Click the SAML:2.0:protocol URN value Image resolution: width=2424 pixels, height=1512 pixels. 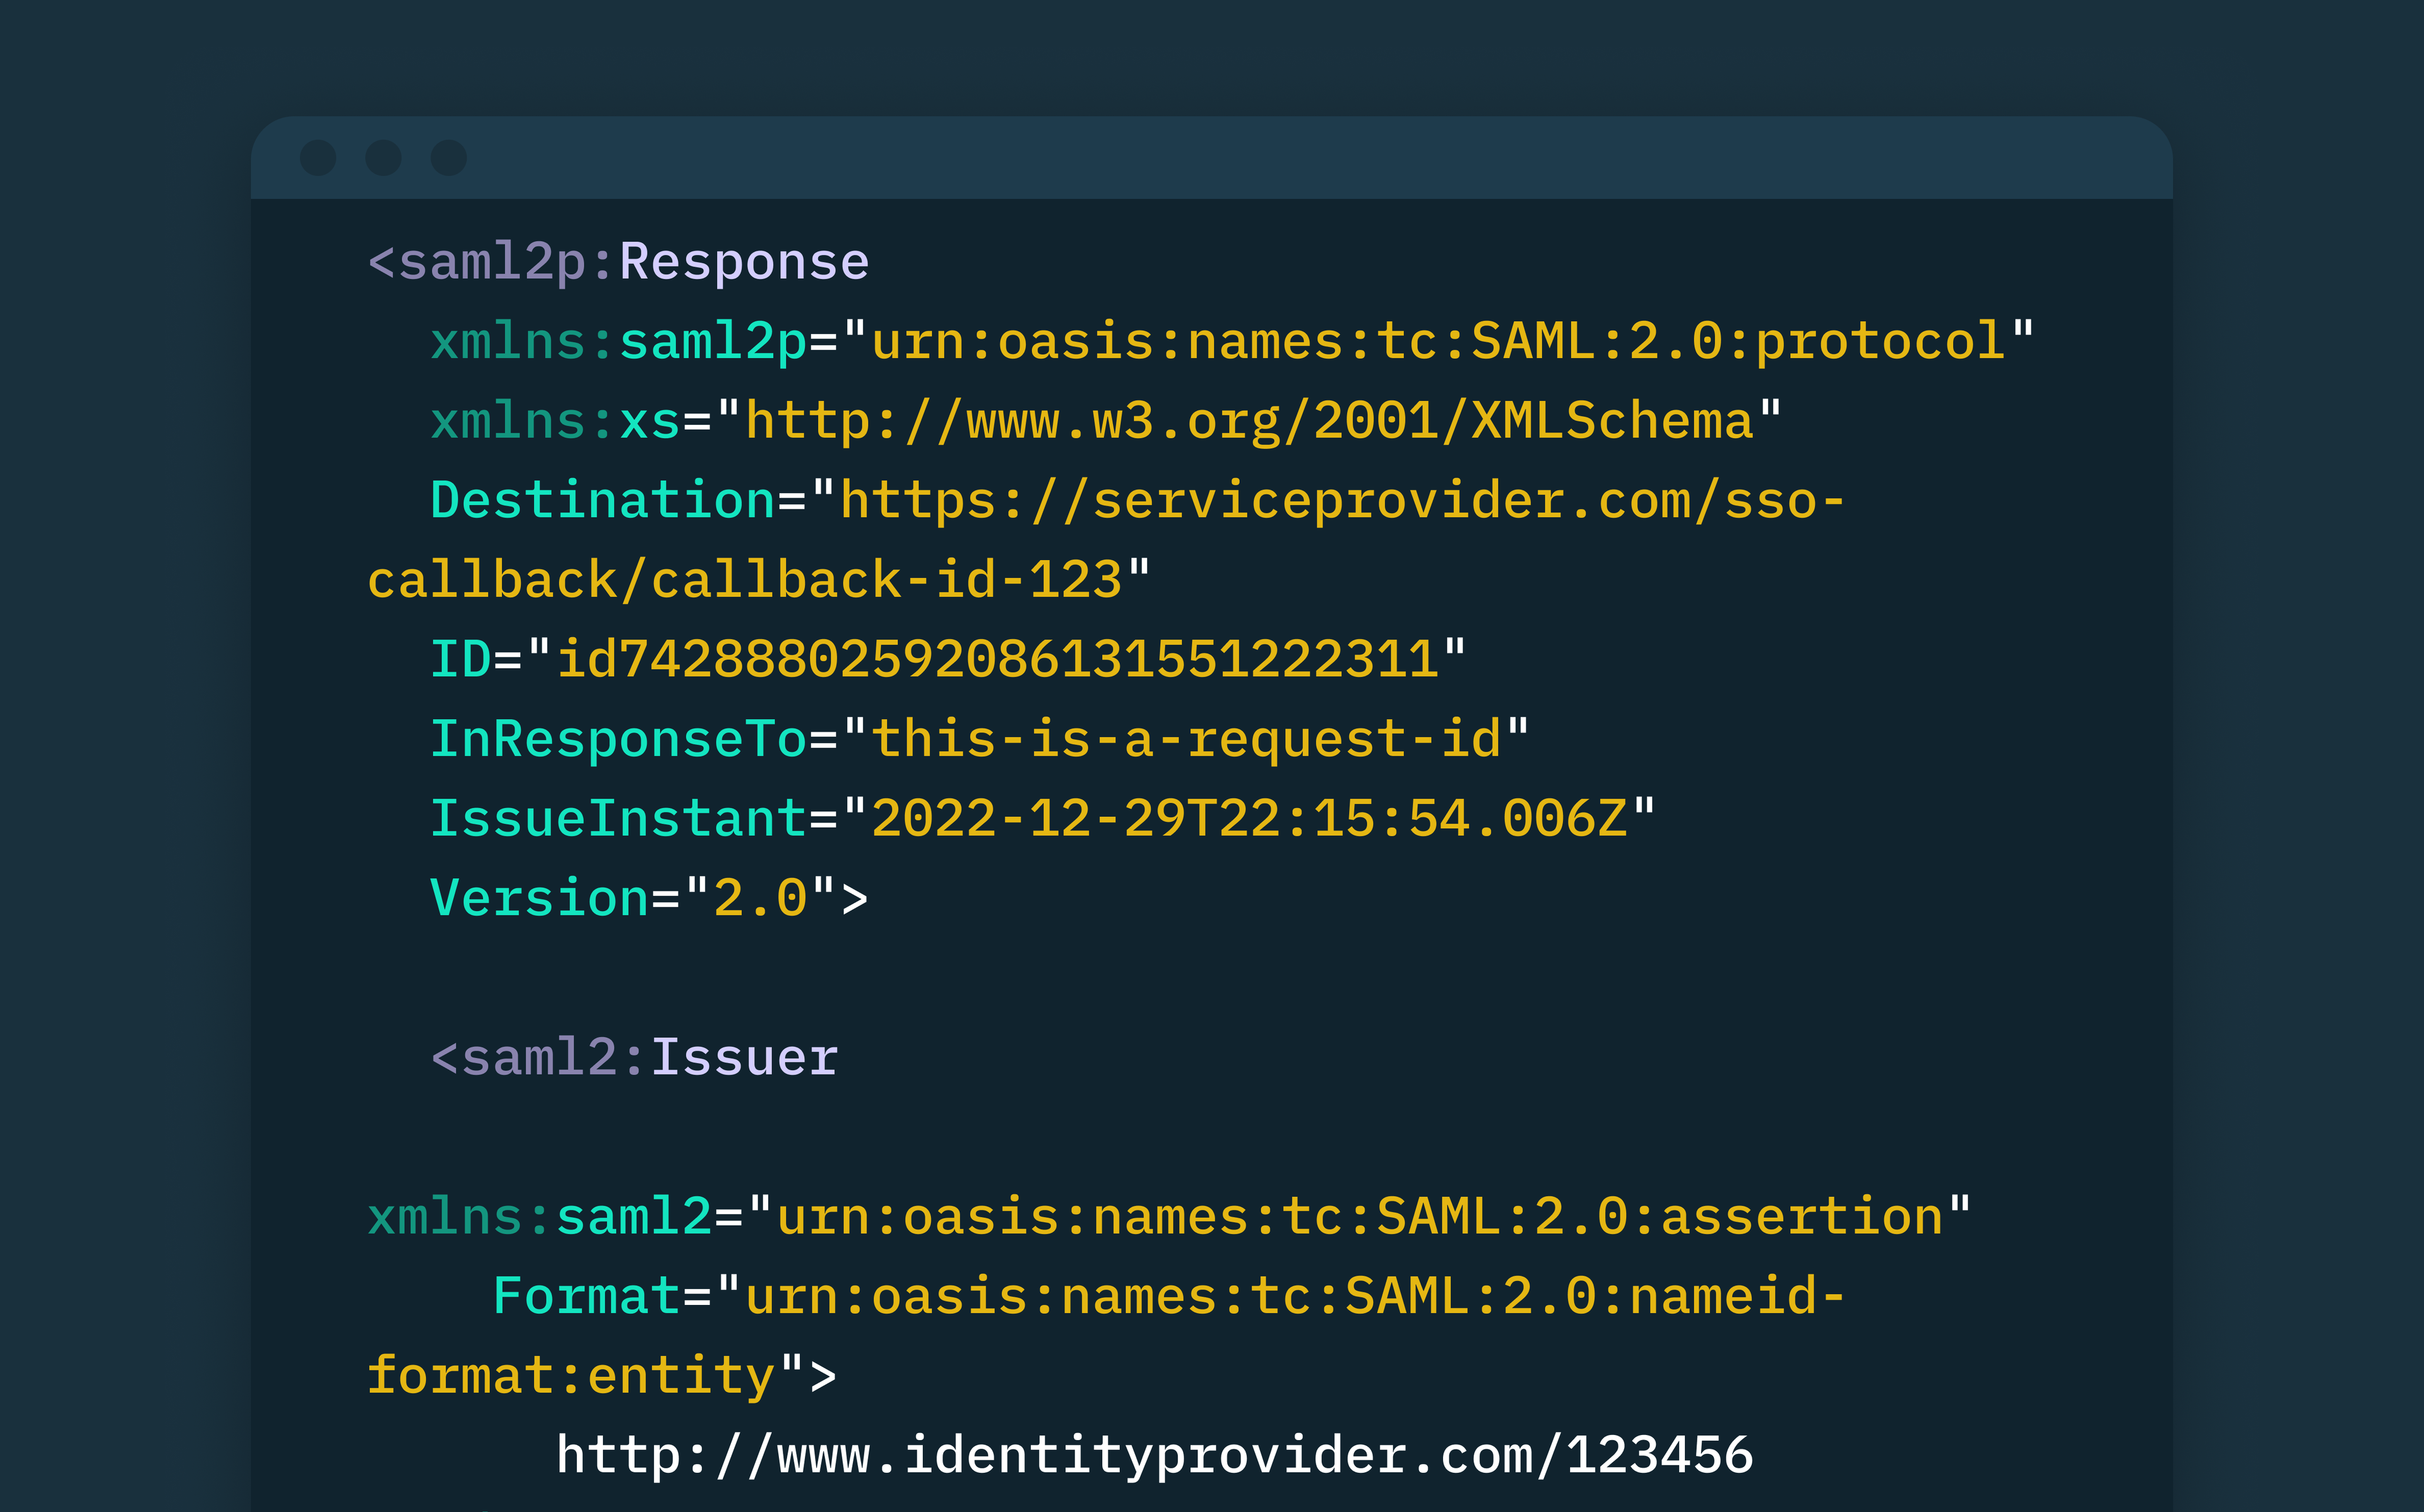1437,342
